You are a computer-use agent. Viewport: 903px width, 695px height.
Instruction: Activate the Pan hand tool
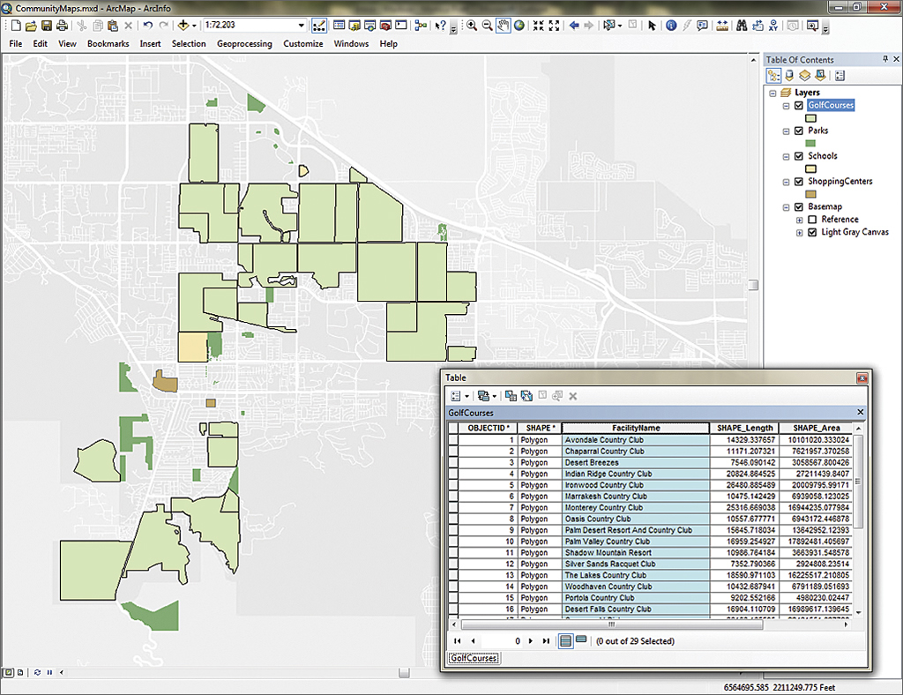click(x=502, y=26)
